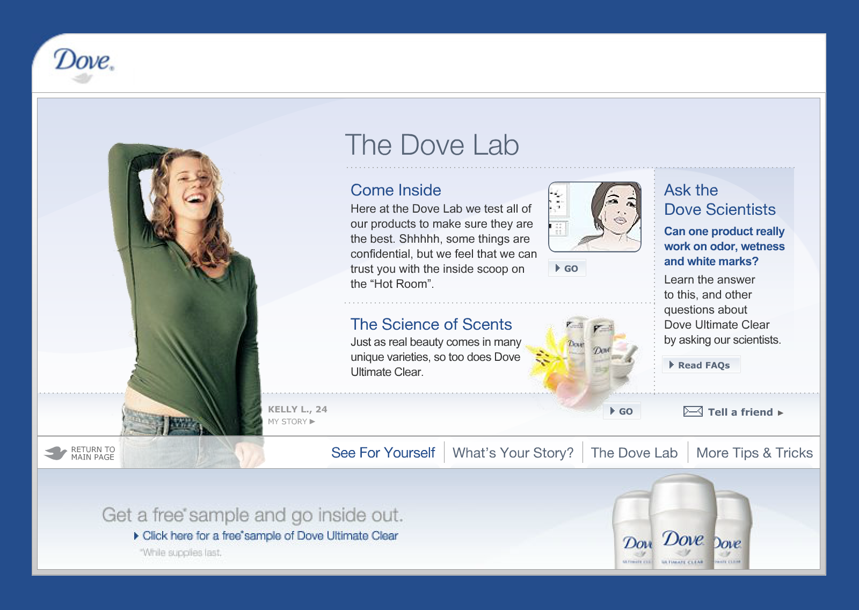Click the Dove logo in header
Viewport: 859px width, 610px height.
pyautogui.click(x=84, y=65)
